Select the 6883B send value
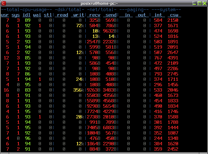 (110, 127)
